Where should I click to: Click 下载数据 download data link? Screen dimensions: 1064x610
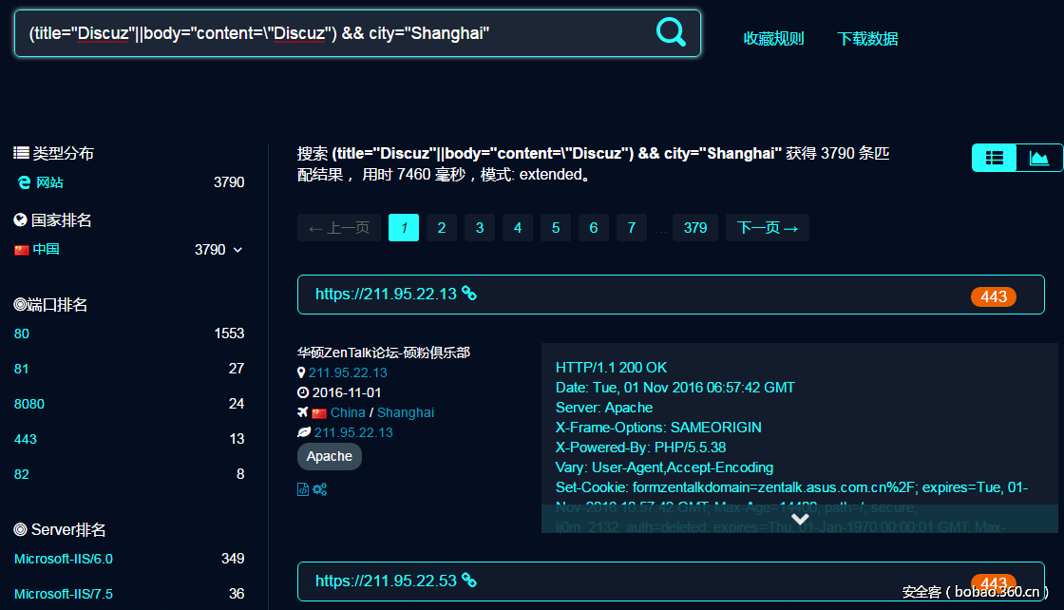(867, 39)
